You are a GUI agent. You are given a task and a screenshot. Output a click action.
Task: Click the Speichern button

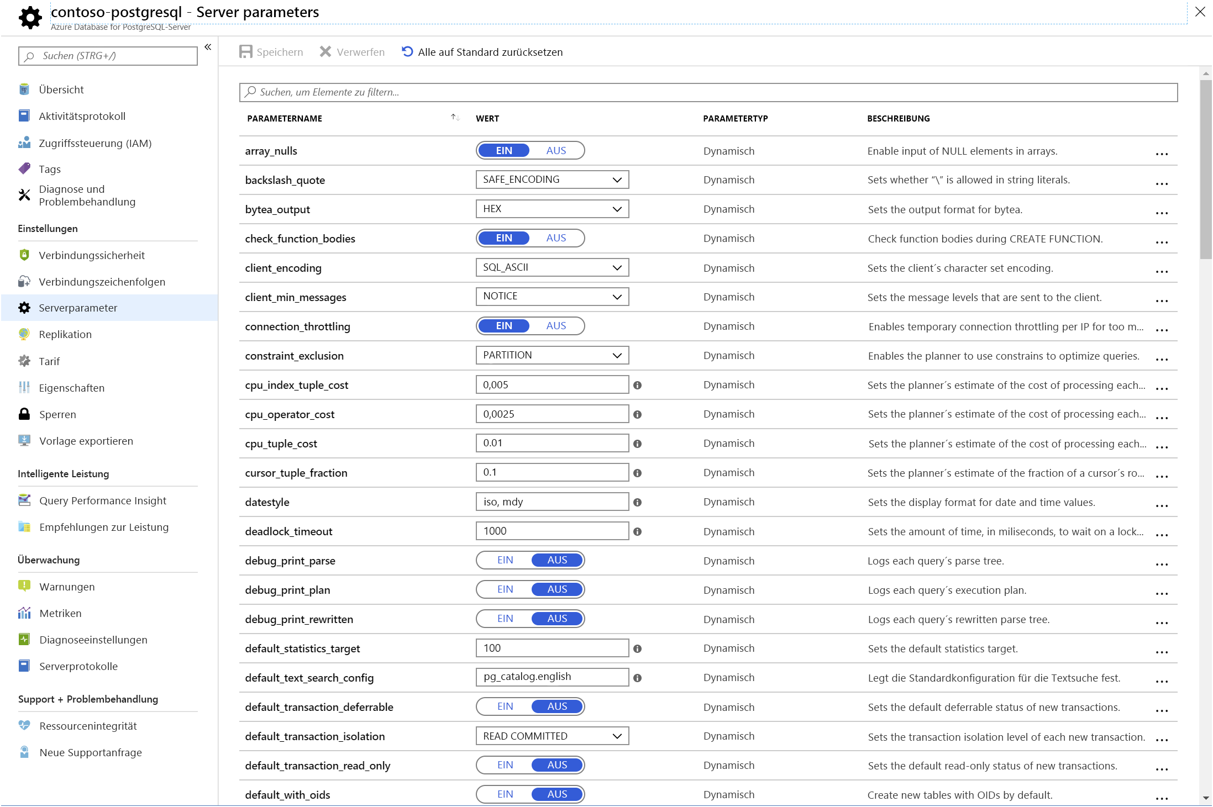[x=271, y=52]
